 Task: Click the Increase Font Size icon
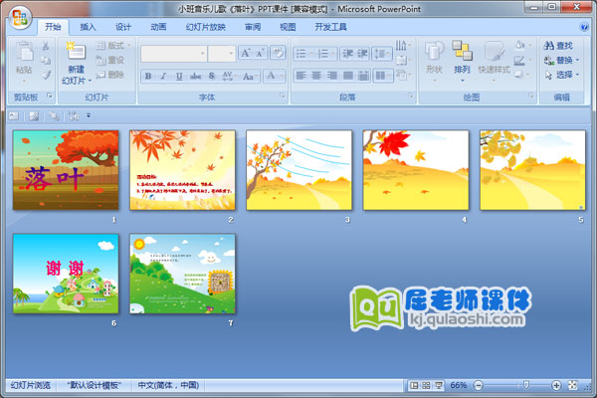point(245,53)
